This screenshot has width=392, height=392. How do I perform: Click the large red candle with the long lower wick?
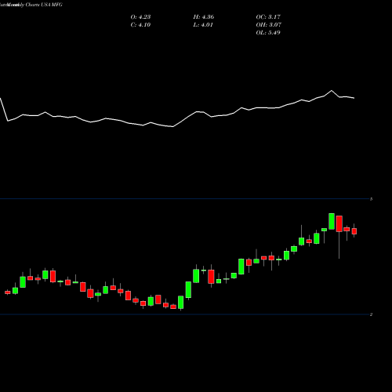click(339, 223)
